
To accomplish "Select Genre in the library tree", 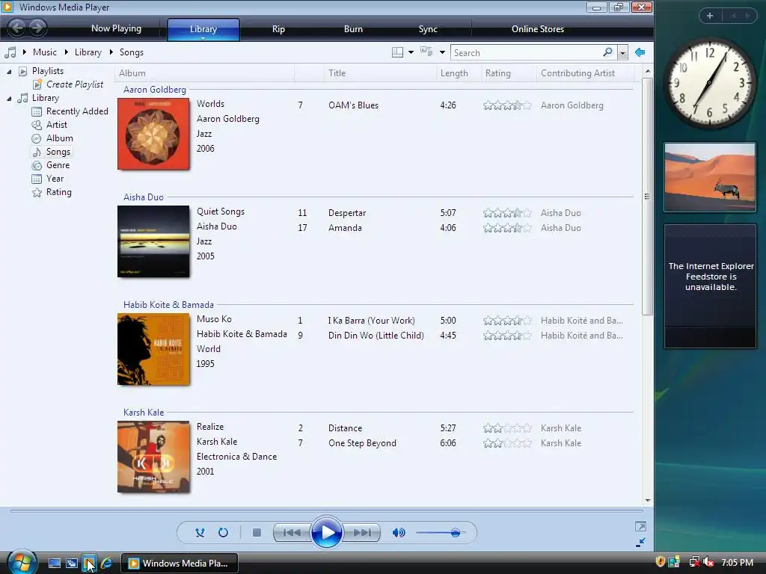I will coord(58,165).
